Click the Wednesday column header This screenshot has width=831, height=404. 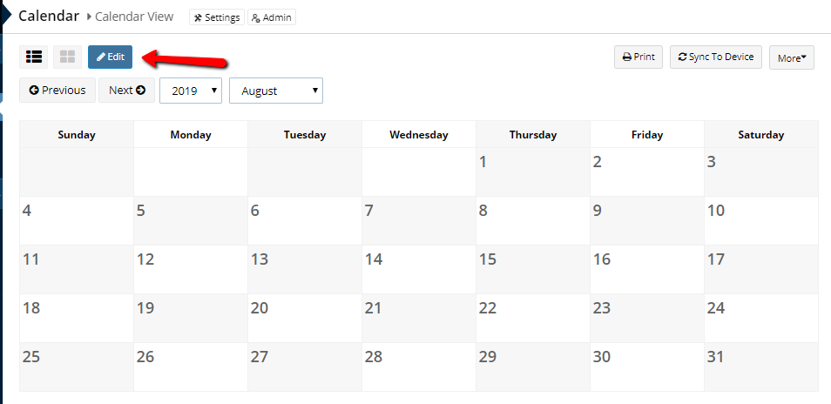[x=419, y=134]
